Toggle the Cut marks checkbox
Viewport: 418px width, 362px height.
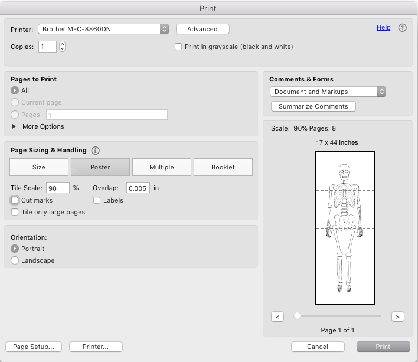[x=15, y=200]
